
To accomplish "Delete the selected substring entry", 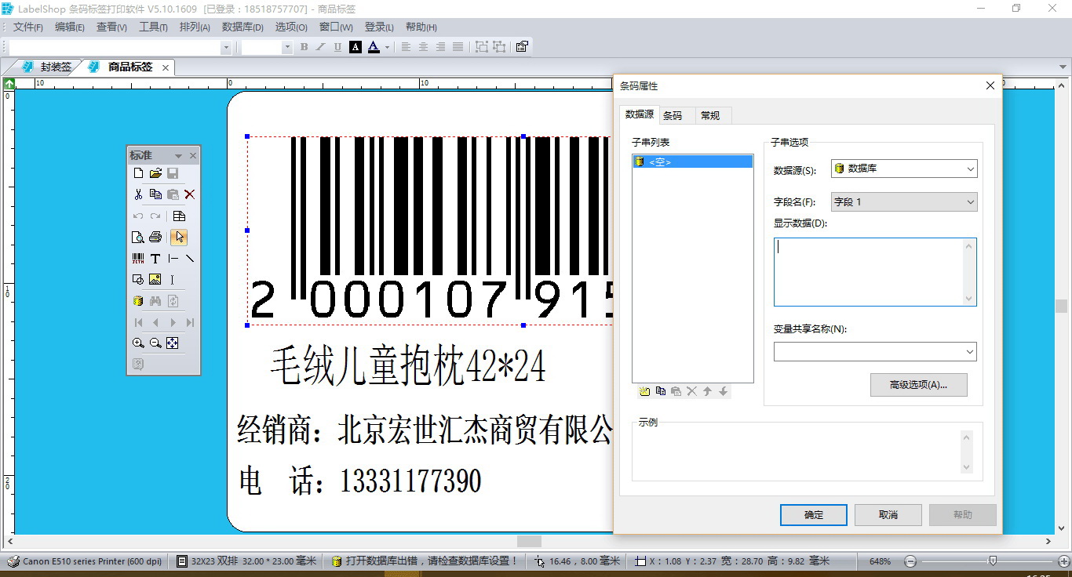I will click(x=691, y=390).
